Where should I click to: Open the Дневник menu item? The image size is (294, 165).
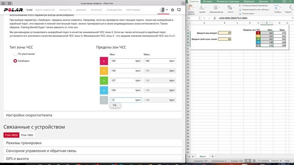[81, 10]
